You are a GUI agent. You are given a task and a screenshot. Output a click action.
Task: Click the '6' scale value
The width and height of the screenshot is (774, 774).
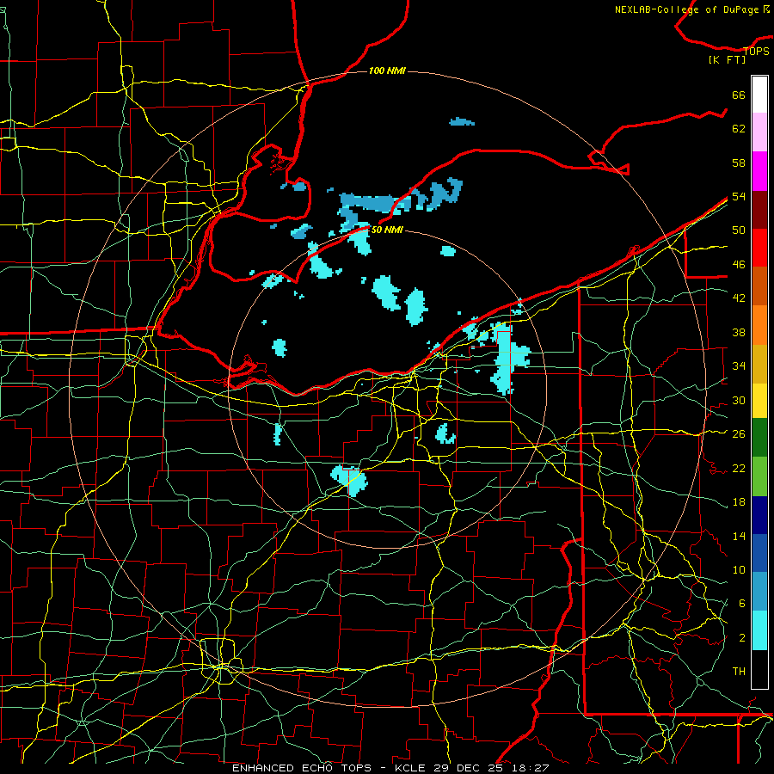(x=741, y=604)
